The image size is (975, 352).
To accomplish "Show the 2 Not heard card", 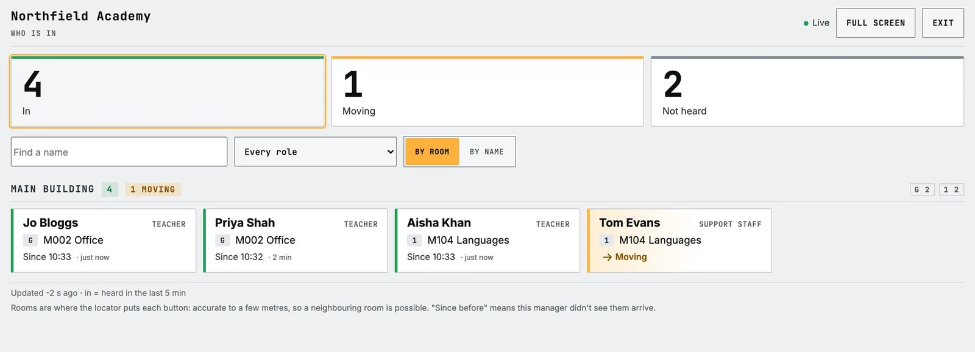I will [x=807, y=91].
